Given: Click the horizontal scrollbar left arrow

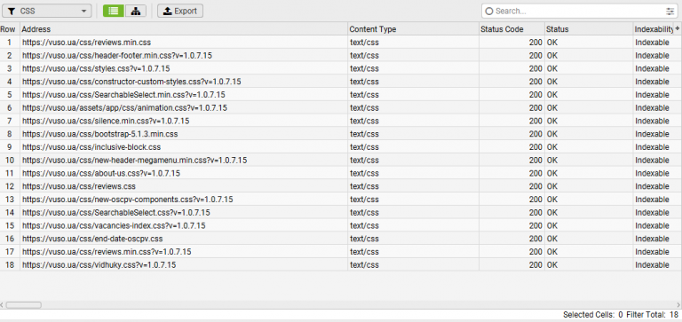Looking at the screenshot, I should pos(2,305).
